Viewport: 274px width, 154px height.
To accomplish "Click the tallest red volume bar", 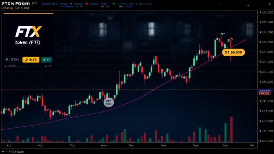I will (x=231, y=129).
